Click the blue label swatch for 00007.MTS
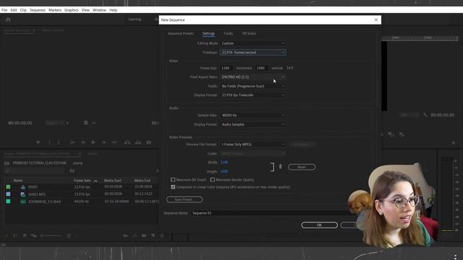463x260 pixels. (x=8, y=194)
